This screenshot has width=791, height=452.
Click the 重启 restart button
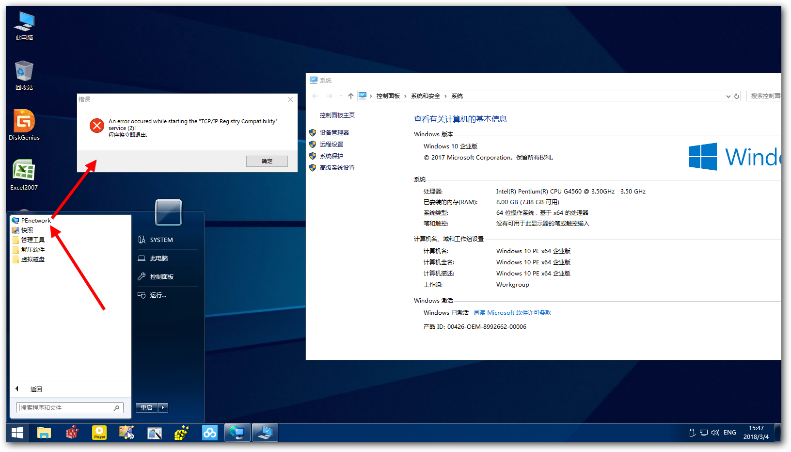(x=147, y=408)
